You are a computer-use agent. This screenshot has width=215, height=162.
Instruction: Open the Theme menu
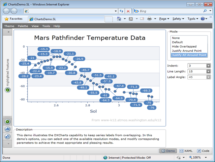point(9,26)
